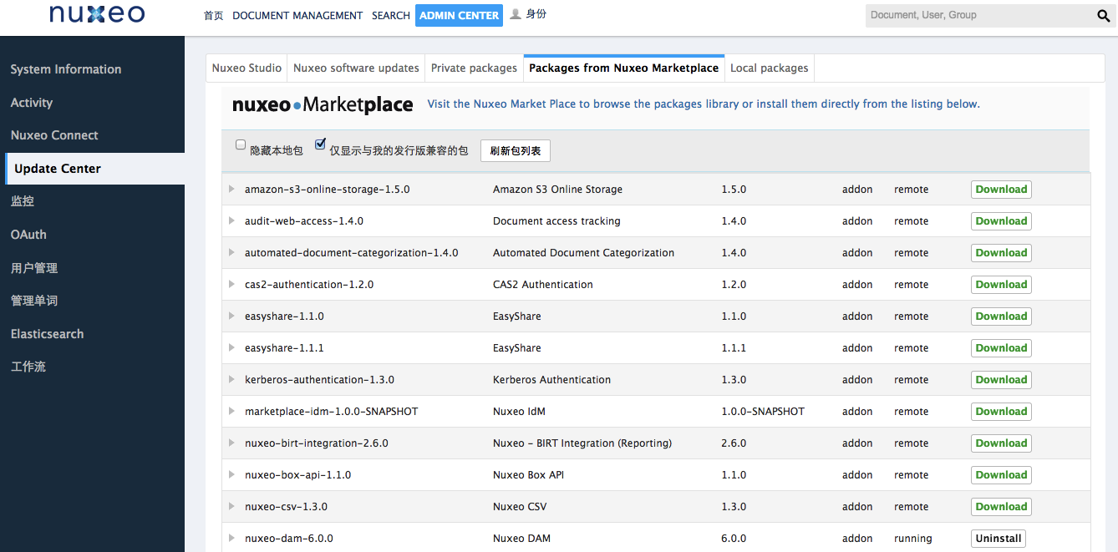Uncheck the show compatible packages only checkbox
The height and width of the screenshot is (552, 1118).
(320, 145)
